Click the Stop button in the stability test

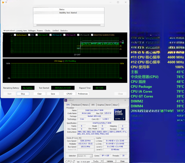tap(23, 94)
